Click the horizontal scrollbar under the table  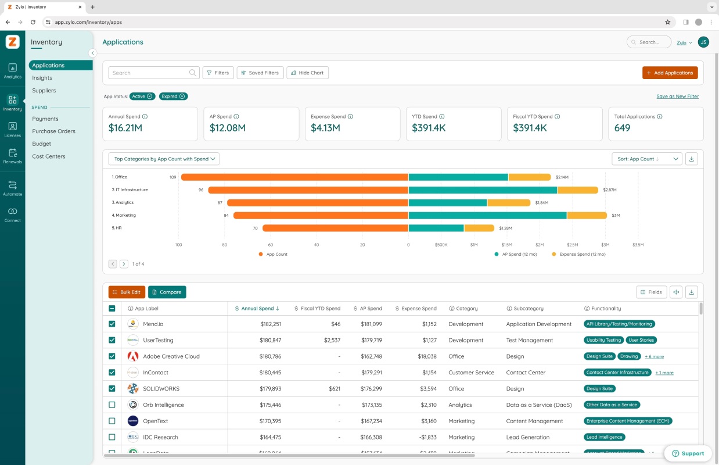point(289,455)
